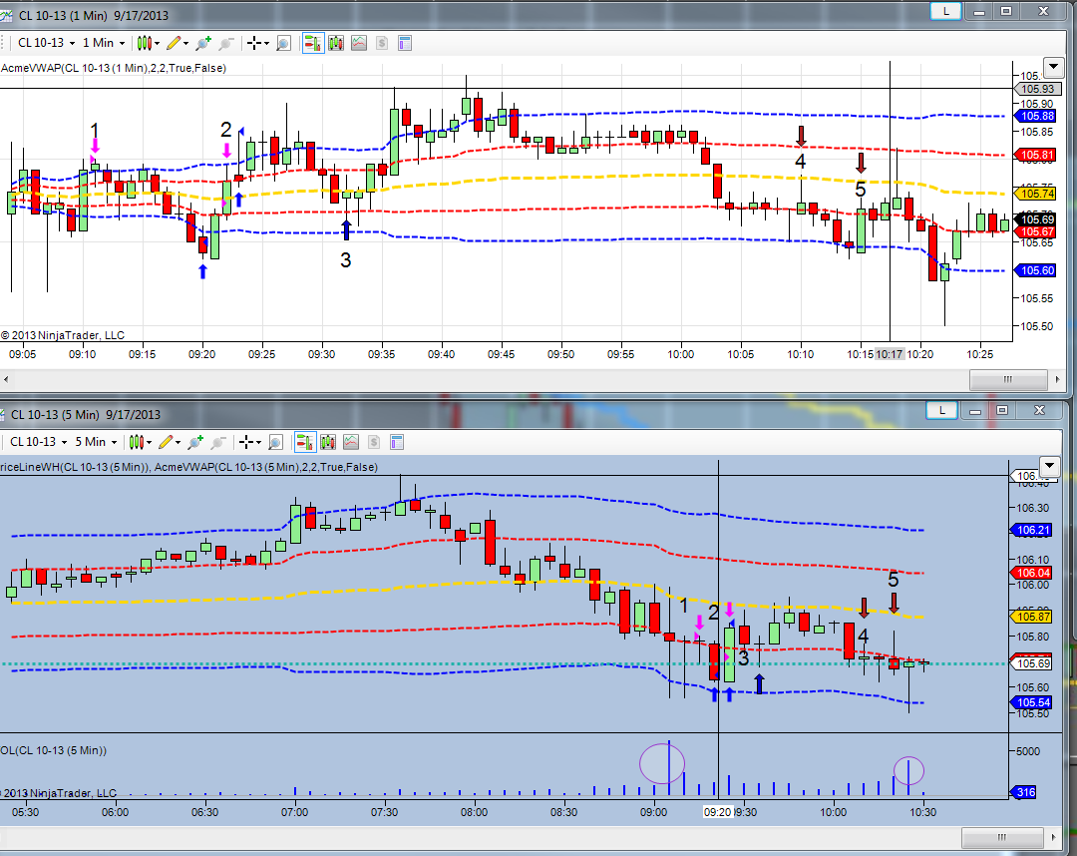
Task: Open the strategies icon in 5 Min chart toolbar
Action: coord(374,442)
